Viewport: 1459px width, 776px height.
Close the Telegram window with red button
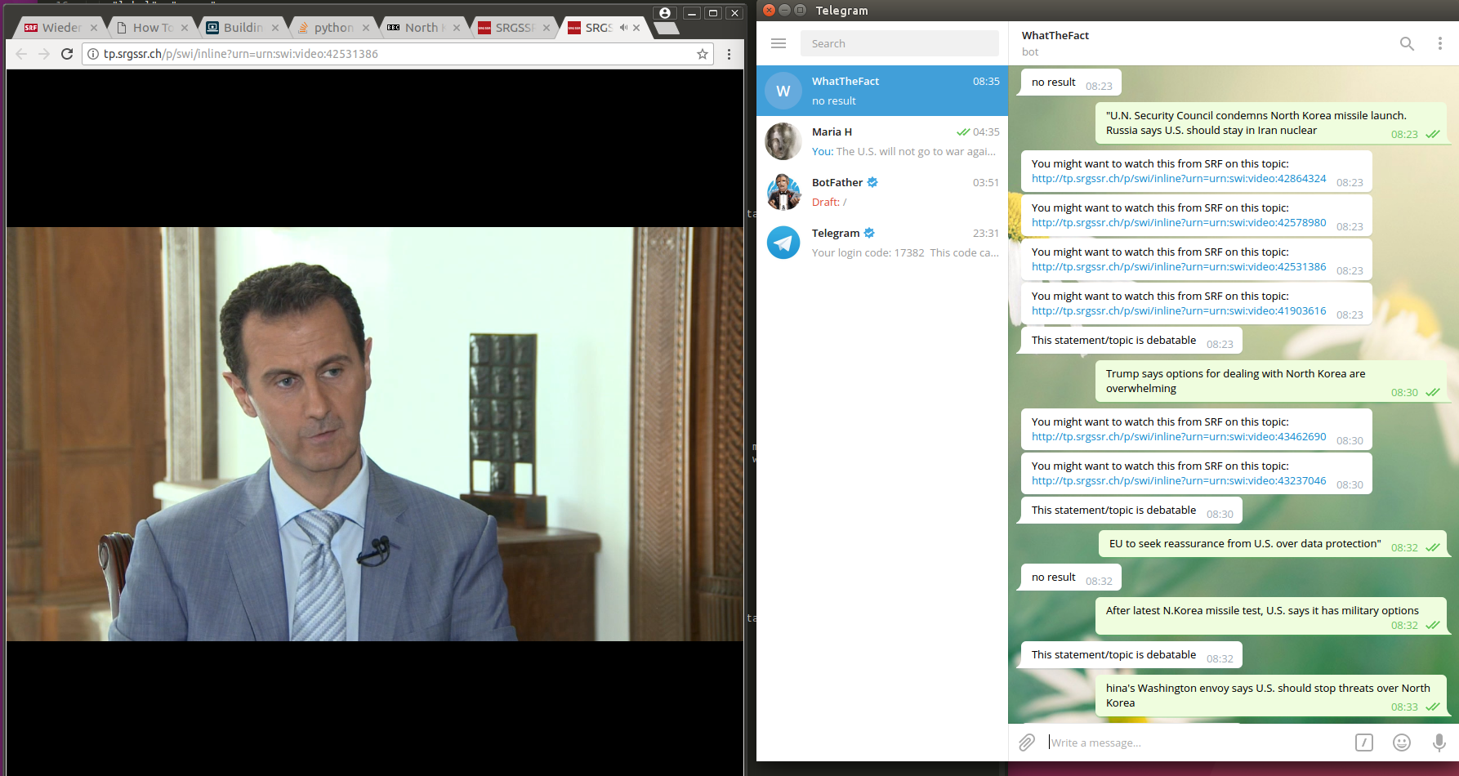(x=769, y=10)
